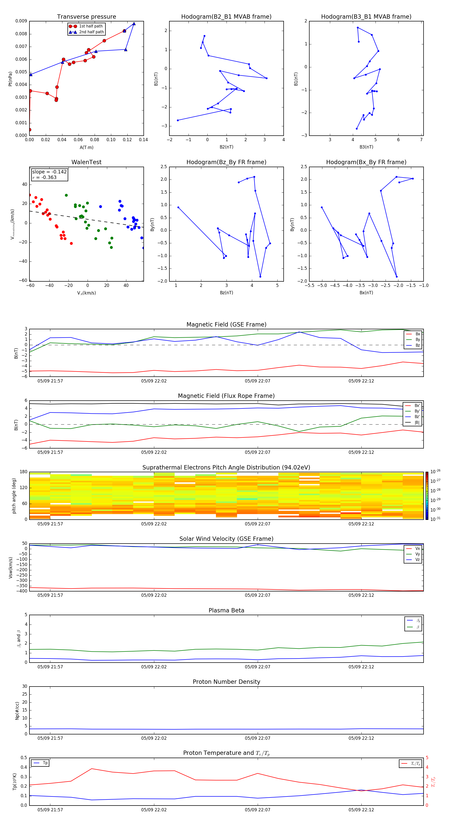This screenshot has height=832, width=453.
Task: Click the 'Magnetic Field (Flux Rope Frame)' title
Action: point(226,396)
